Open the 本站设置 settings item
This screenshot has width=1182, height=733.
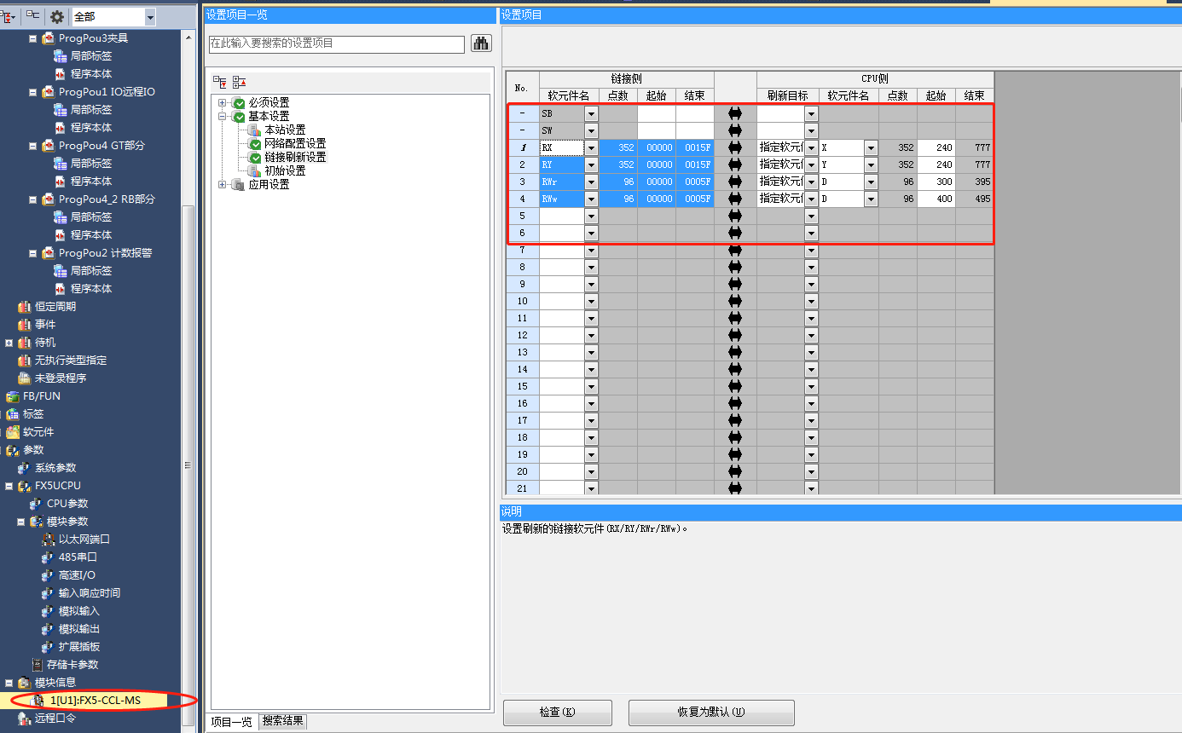pos(284,130)
